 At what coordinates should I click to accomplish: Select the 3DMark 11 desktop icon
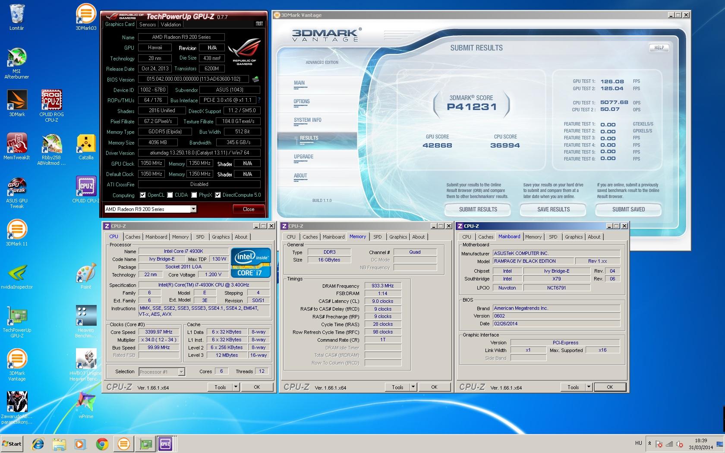17,233
